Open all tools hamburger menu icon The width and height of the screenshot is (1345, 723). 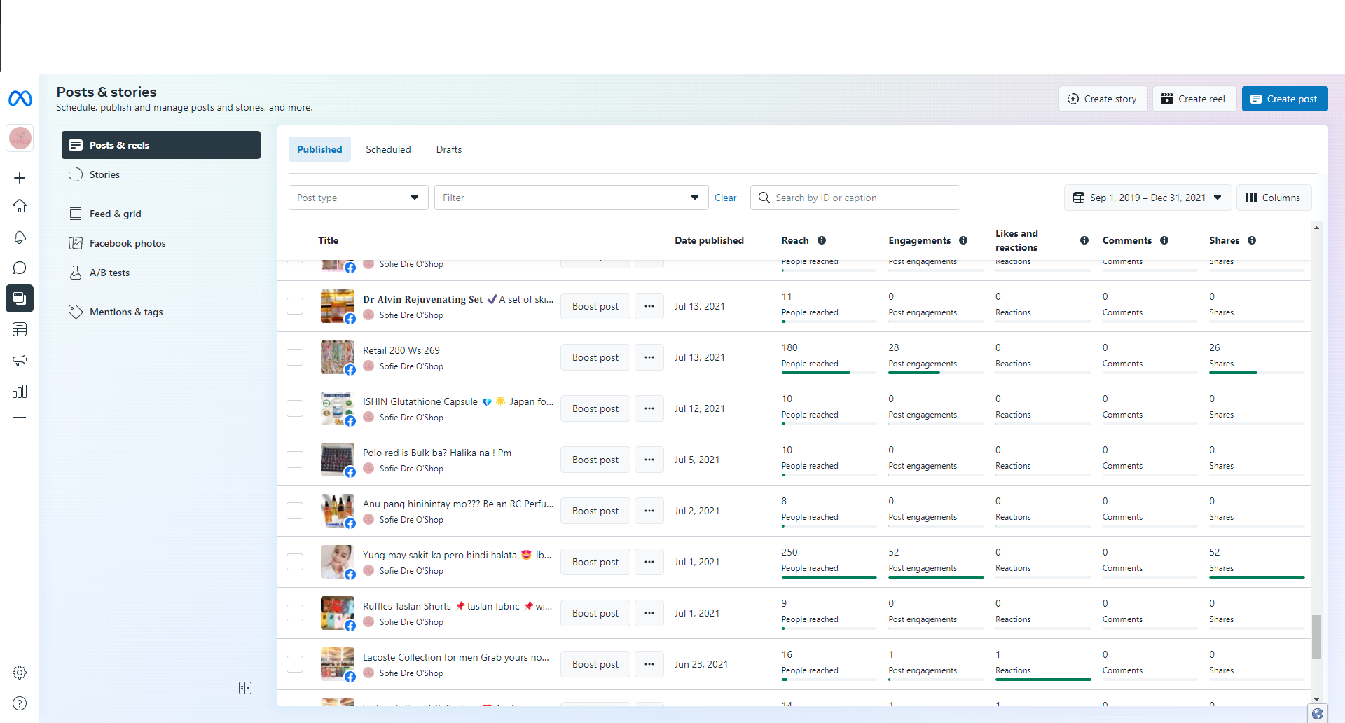(x=20, y=422)
